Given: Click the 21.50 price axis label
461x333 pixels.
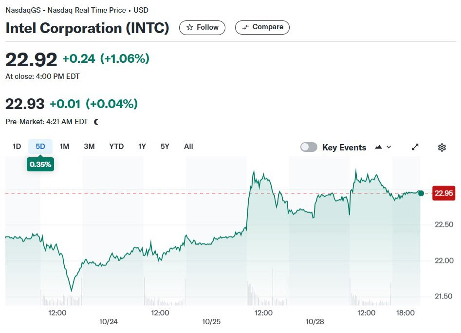Looking at the screenshot, I should 444,296.
